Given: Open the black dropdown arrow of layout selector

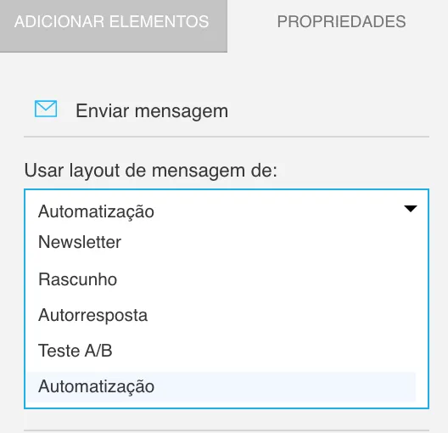Looking at the screenshot, I should pos(411,209).
